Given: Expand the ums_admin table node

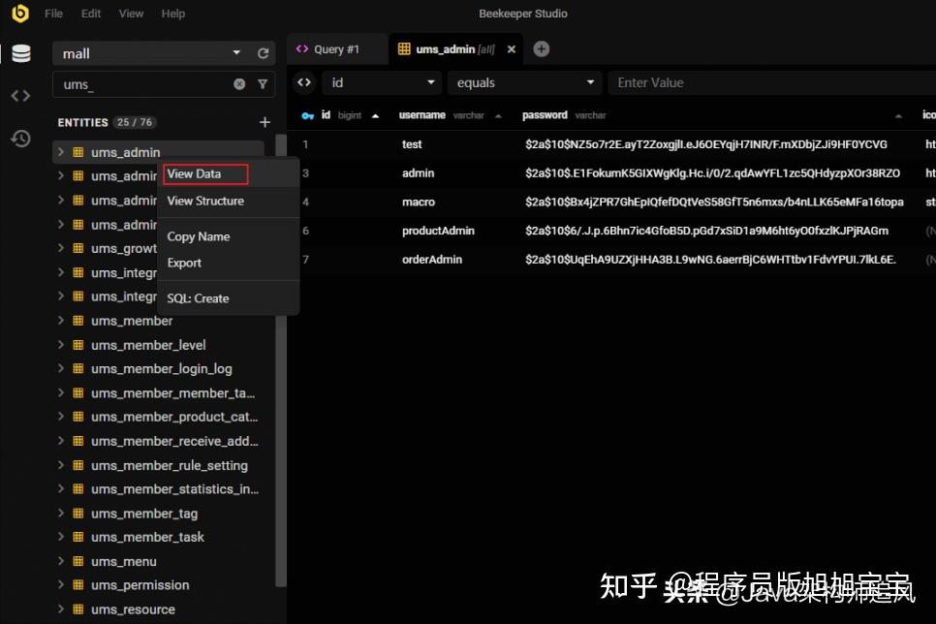Looking at the screenshot, I should click(60, 152).
